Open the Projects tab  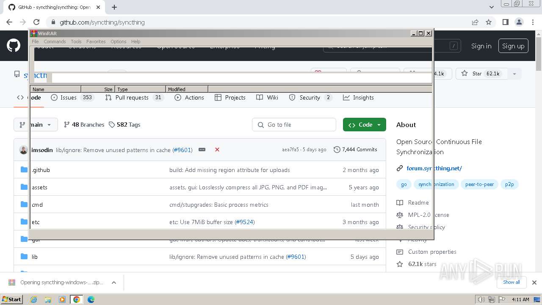pyautogui.click(x=230, y=97)
